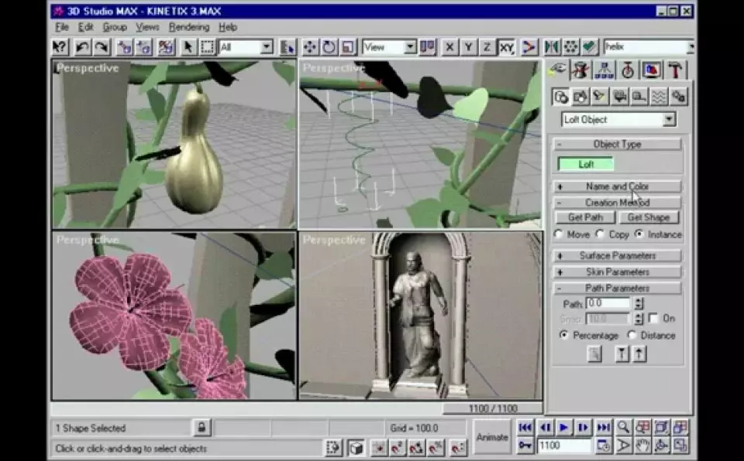Collapse the Object Type rollout
The width and height of the screenshot is (744, 461).
point(617,144)
